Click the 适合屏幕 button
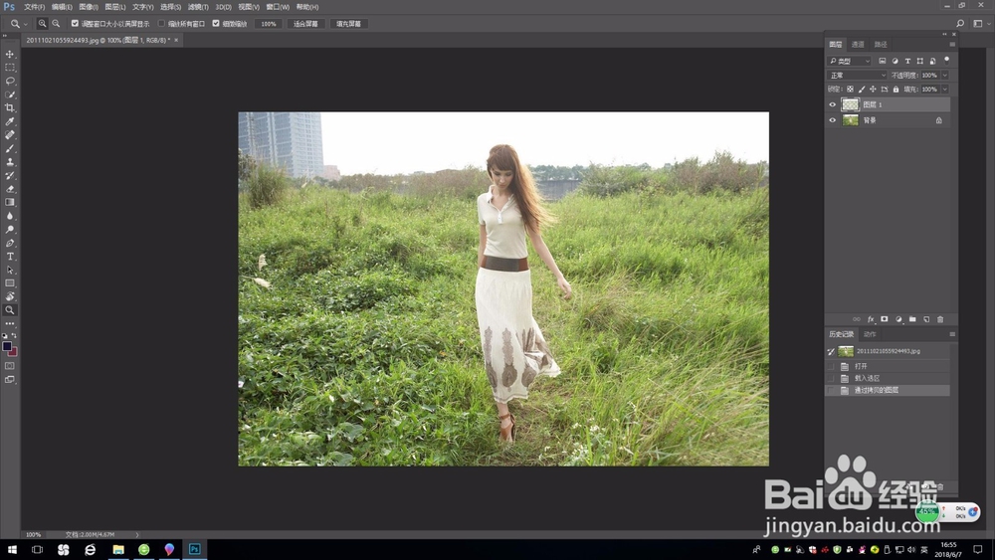 (305, 24)
